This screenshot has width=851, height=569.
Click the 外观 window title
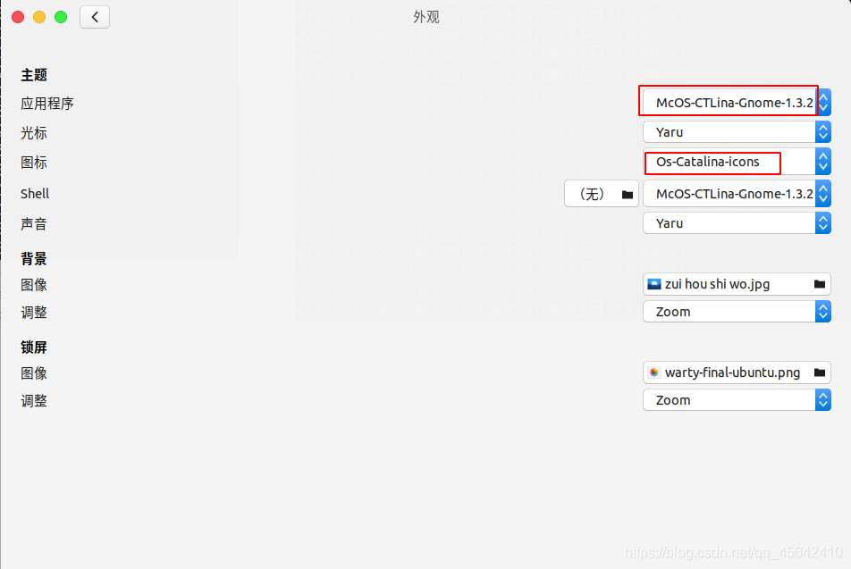pos(426,17)
